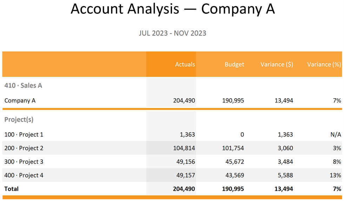Click Project 4 variance value 5,588
The height and width of the screenshot is (201, 344).
[x=285, y=175]
